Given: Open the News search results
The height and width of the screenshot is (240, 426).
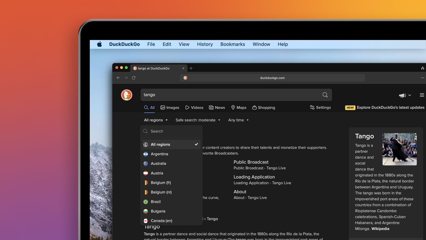Looking at the screenshot, I should tap(217, 107).
